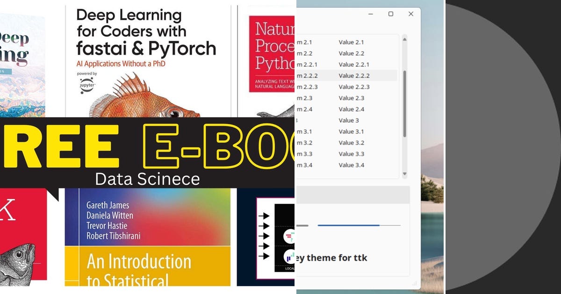This screenshot has width=561, height=294.
Task: Click the resize grip at the ttk window corner
Action: click(x=414, y=283)
